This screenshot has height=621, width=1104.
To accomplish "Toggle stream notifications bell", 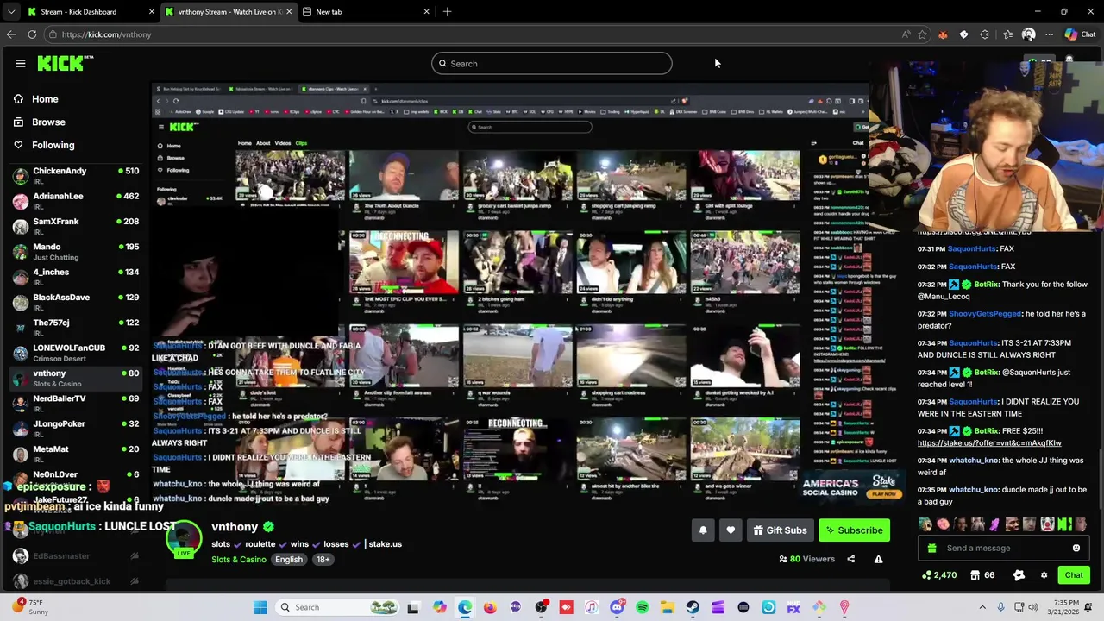I will click(x=703, y=530).
